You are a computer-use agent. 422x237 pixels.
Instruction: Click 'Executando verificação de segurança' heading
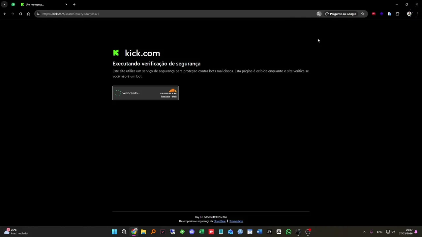(156, 64)
